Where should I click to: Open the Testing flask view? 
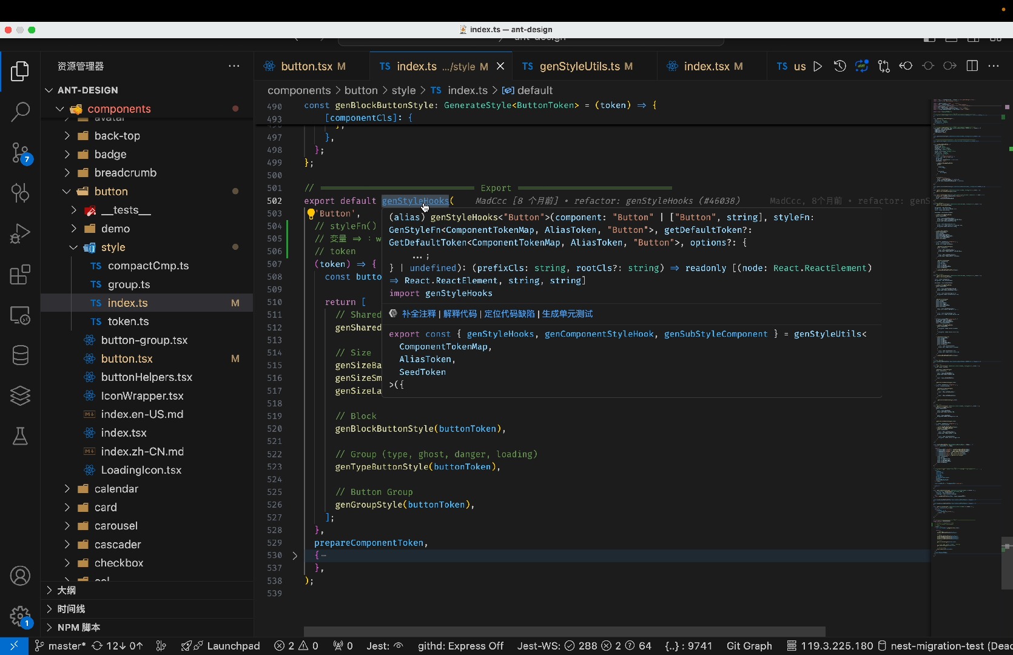[20, 436]
